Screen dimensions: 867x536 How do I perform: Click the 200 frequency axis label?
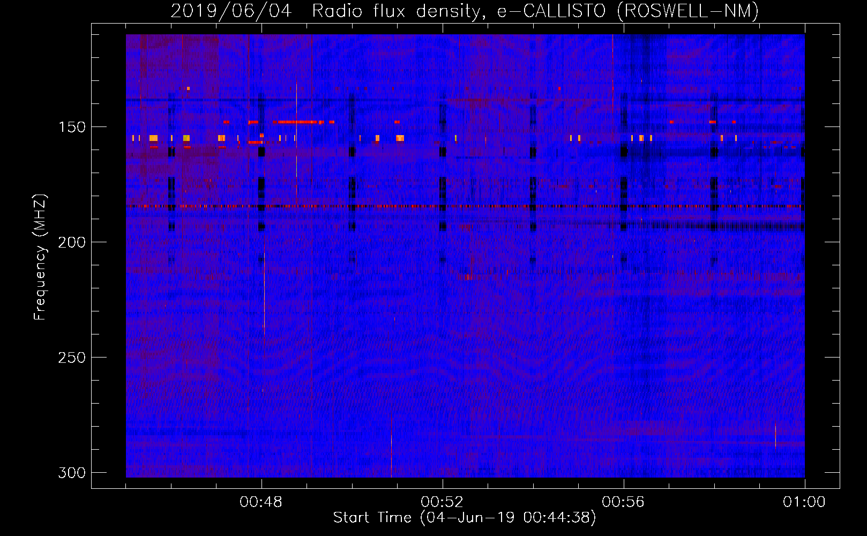click(x=72, y=242)
